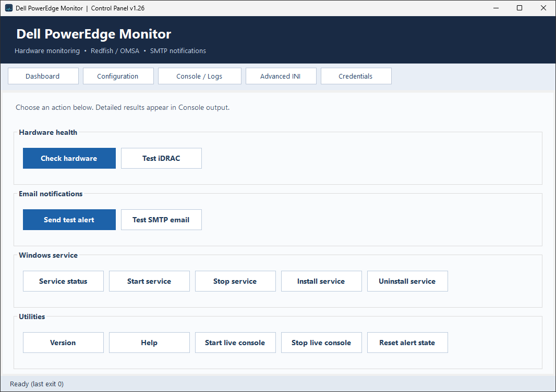Start live console
Screen dimensions: 556x392
pyautogui.click(x=235, y=343)
